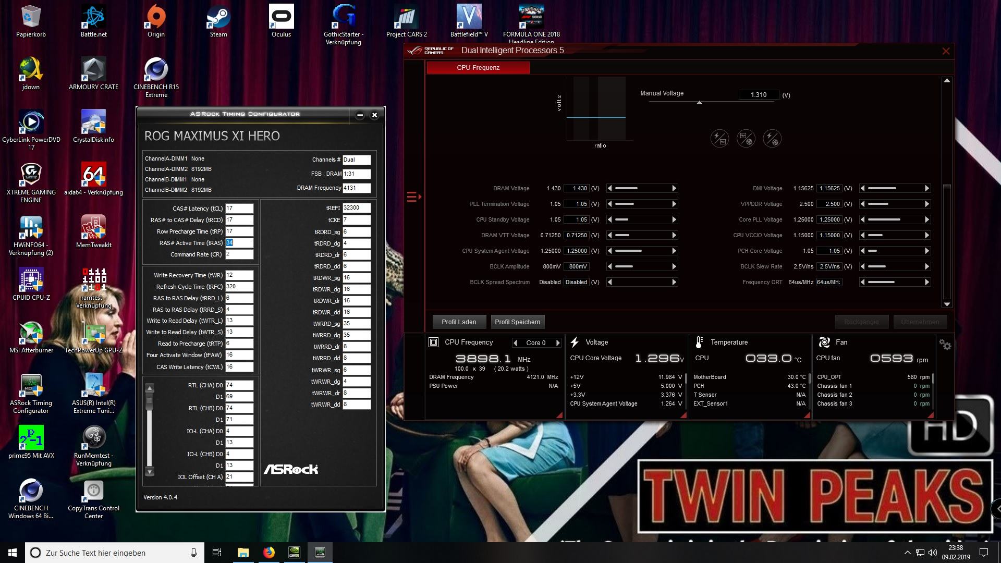Viewport: 1001px width, 563px height.
Task: Click the voltage/frequency mode circular icon
Action: point(719,139)
